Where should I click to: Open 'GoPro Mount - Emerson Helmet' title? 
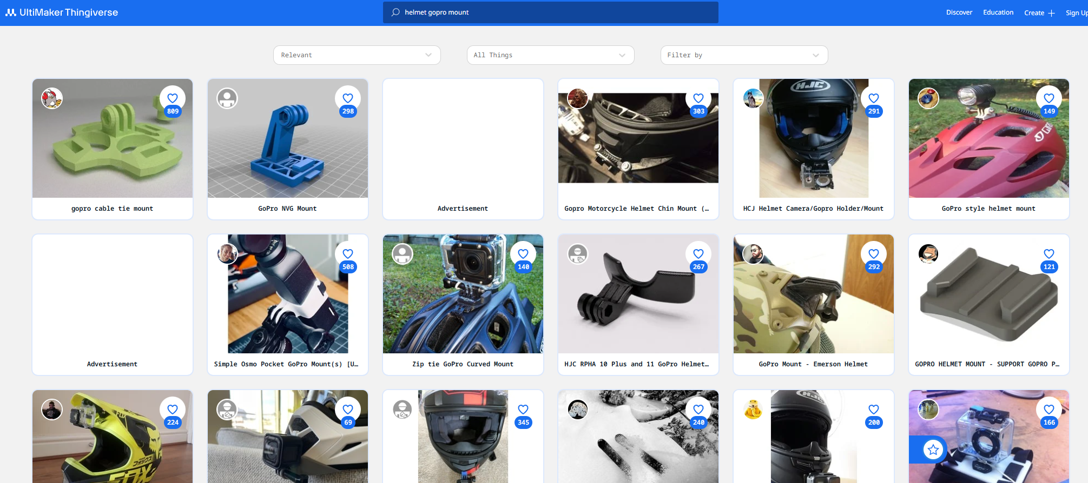click(813, 364)
